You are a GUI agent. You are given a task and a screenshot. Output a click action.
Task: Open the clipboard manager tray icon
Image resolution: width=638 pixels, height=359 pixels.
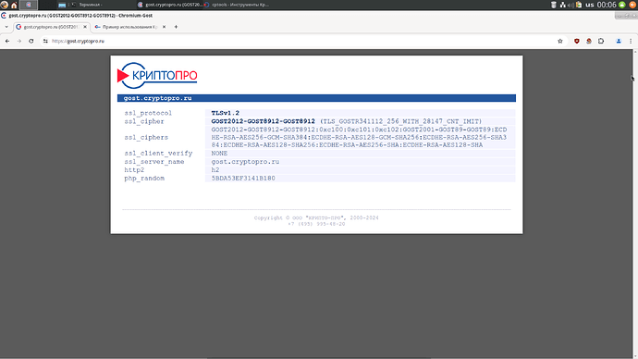pos(579,5)
